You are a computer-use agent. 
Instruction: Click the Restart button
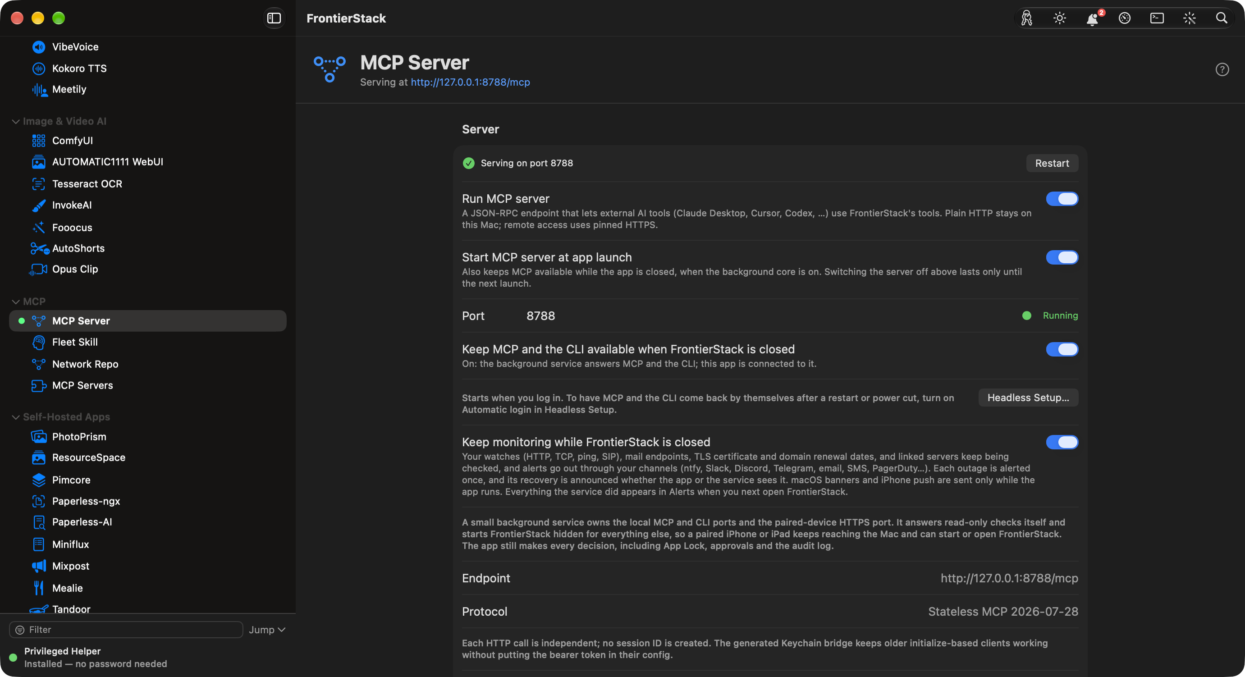1052,163
